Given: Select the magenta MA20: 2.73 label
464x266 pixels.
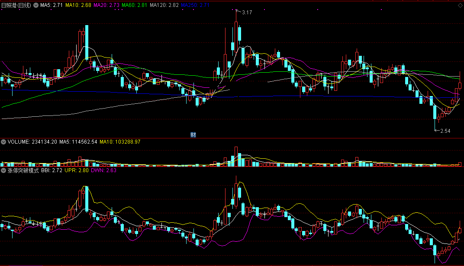Looking at the screenshot, I should click(x=106, y=5).
